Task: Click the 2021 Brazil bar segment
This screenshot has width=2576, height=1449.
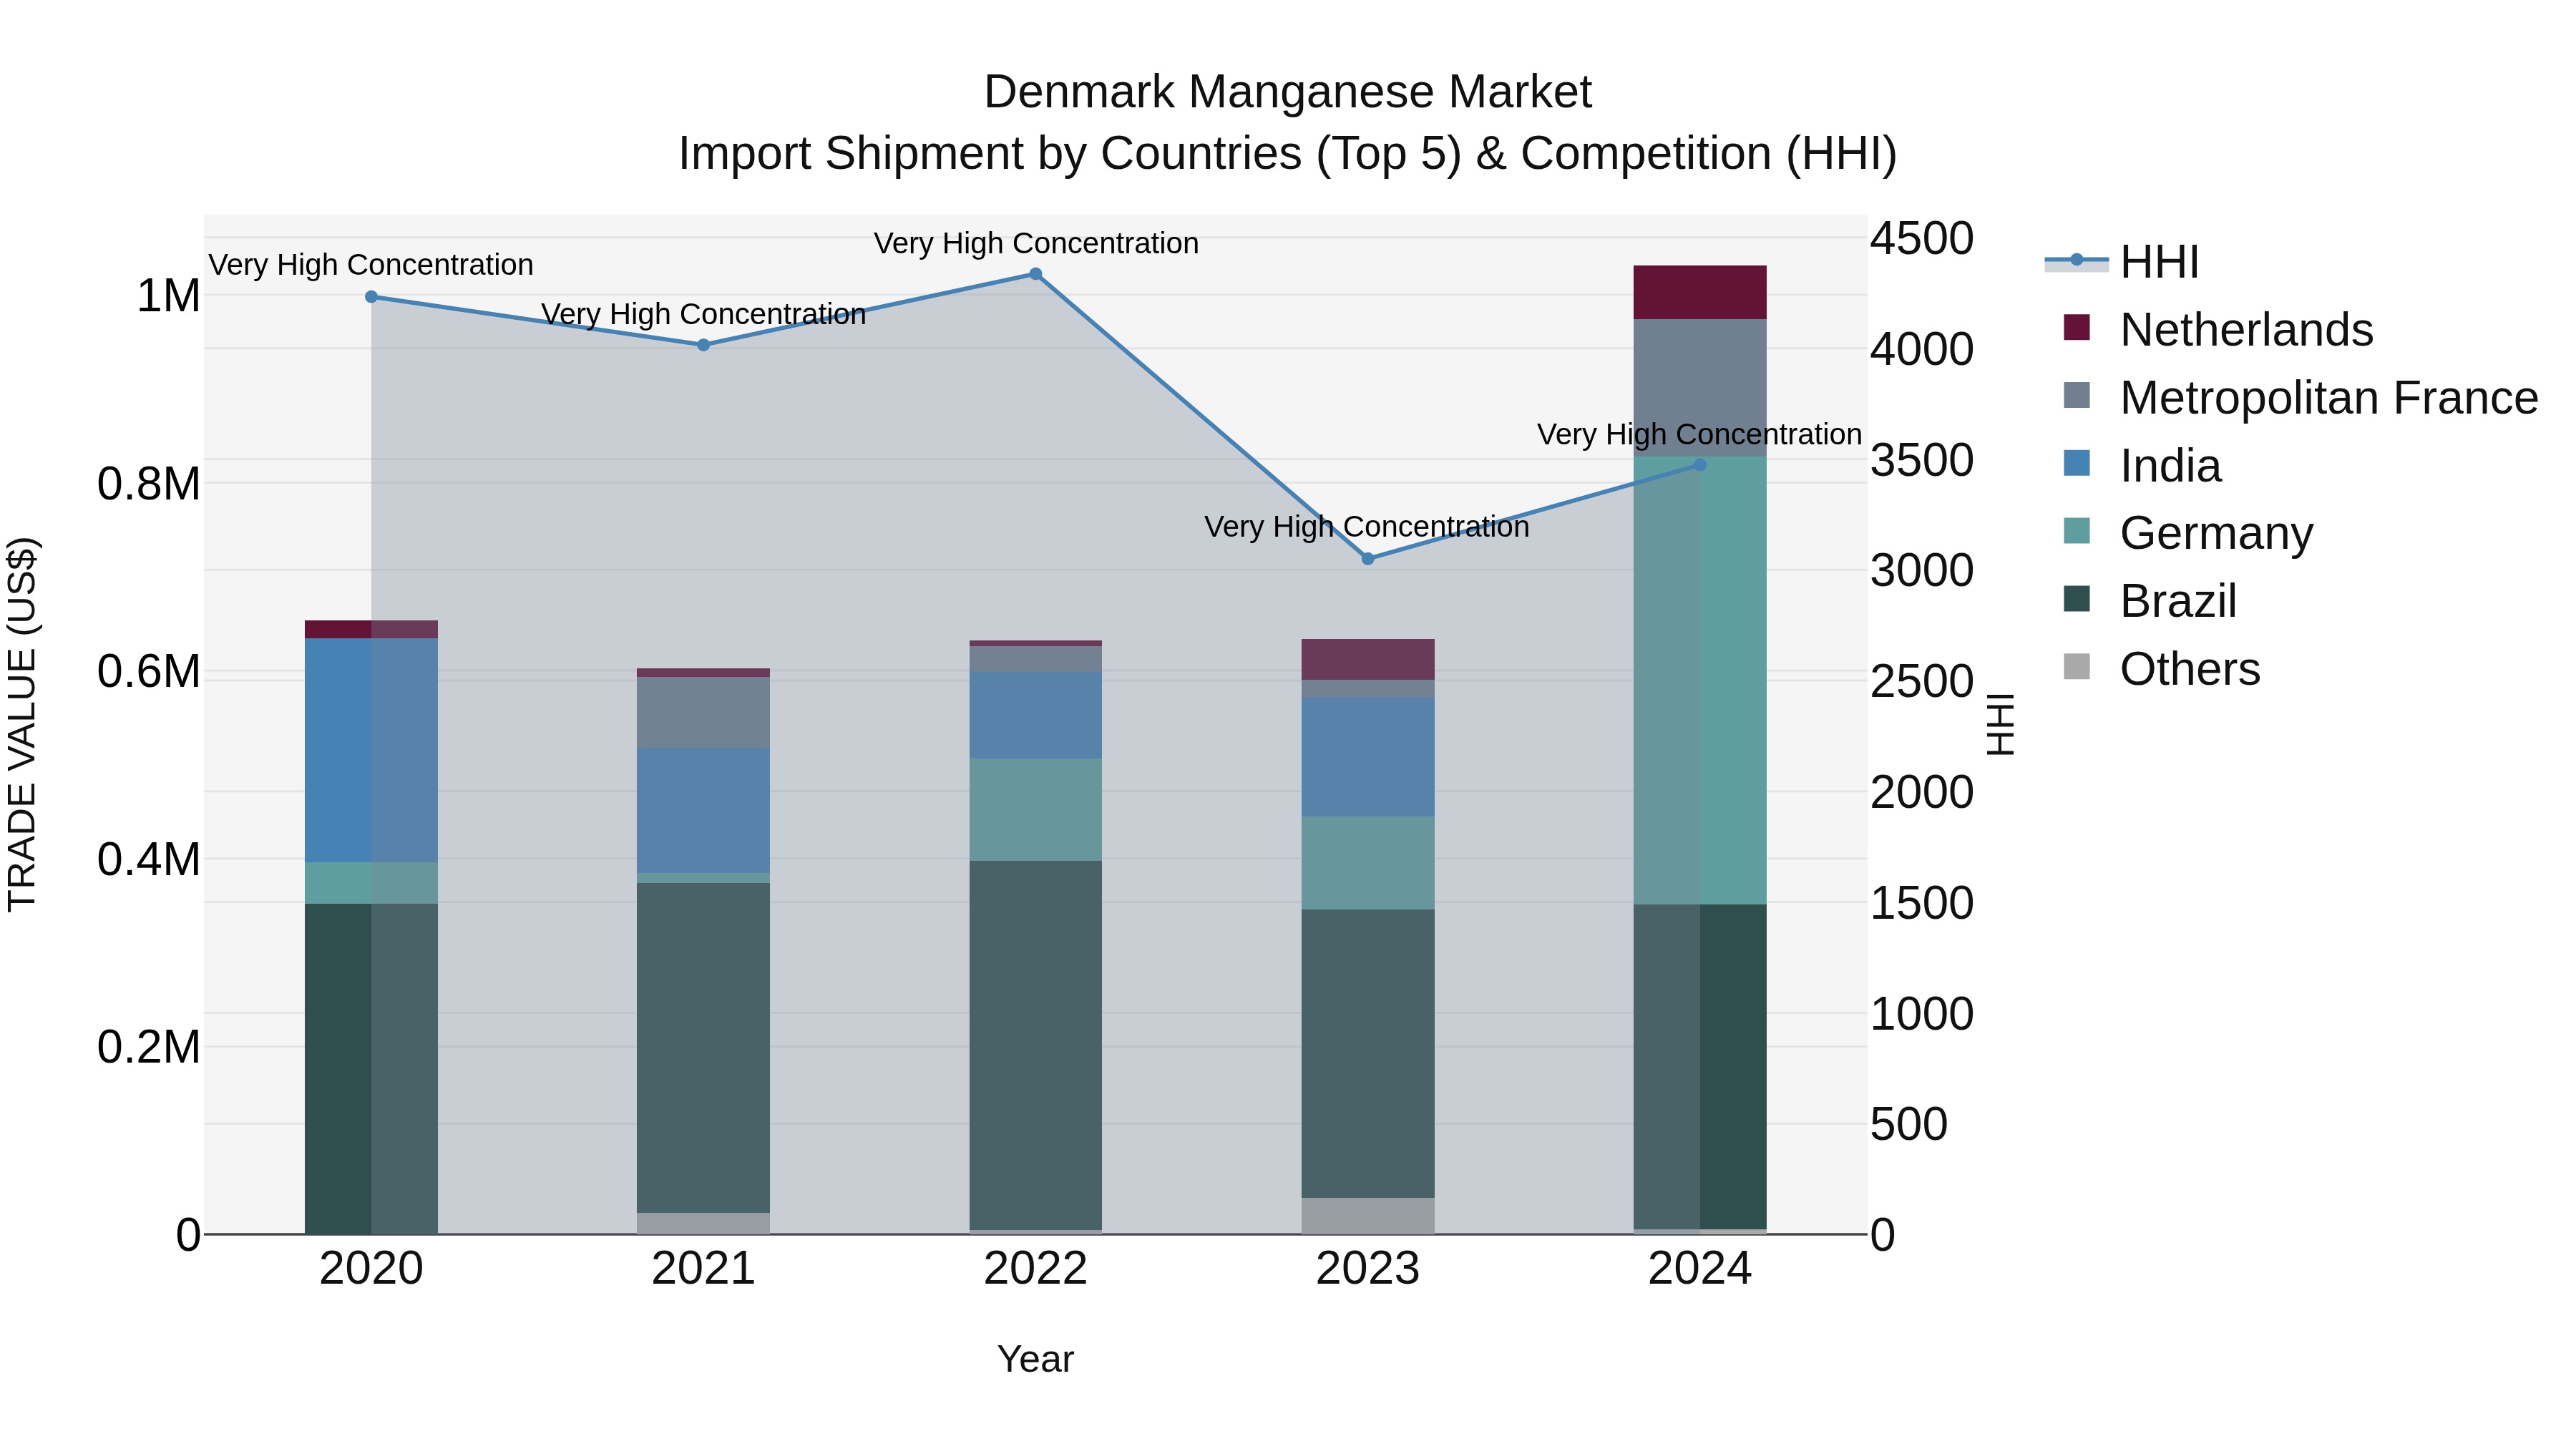Action: (x=703, y=1048)
